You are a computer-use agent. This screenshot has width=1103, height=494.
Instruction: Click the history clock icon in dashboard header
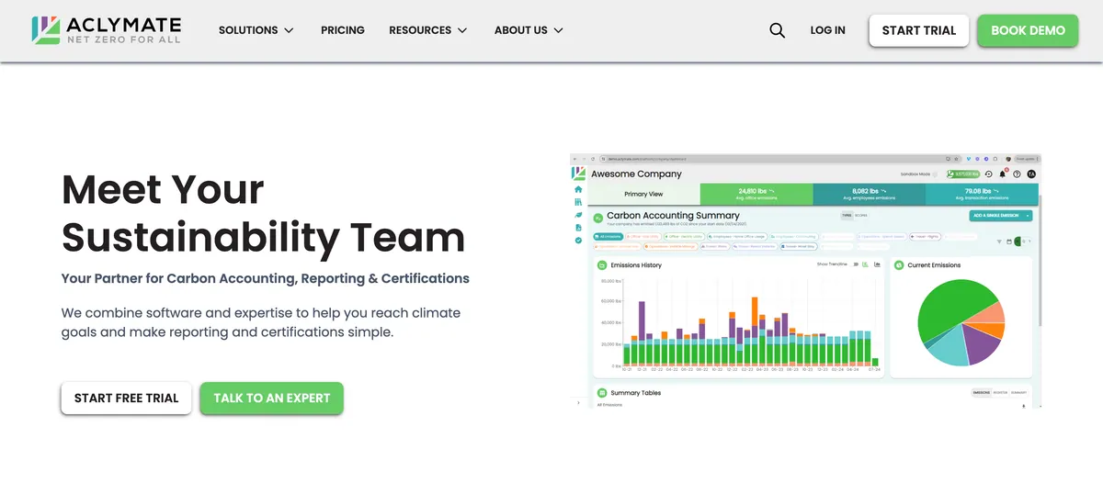point(988,174)
